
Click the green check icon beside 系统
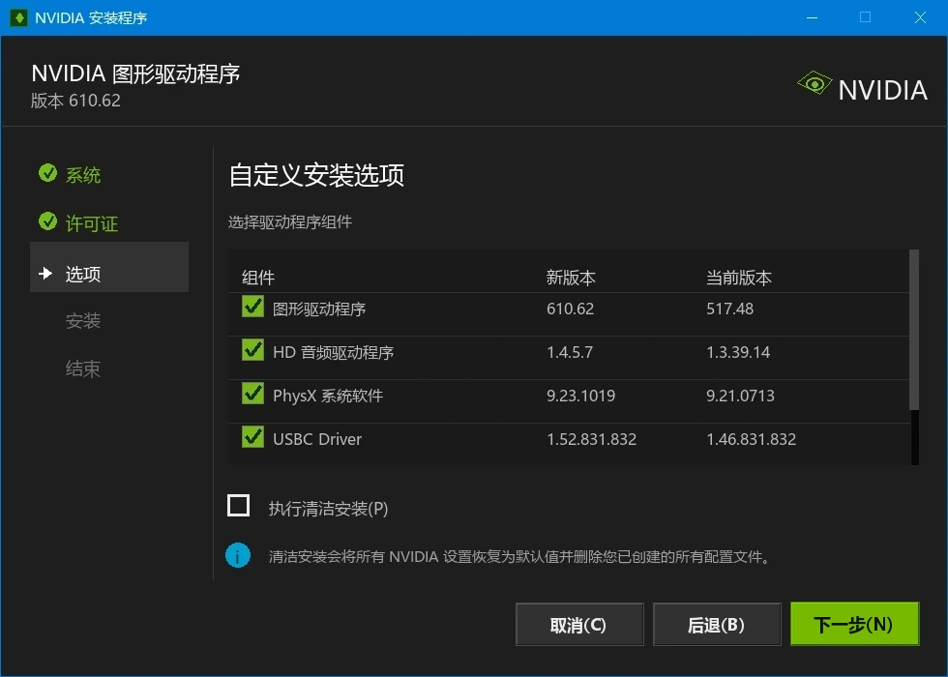point(47,173)
